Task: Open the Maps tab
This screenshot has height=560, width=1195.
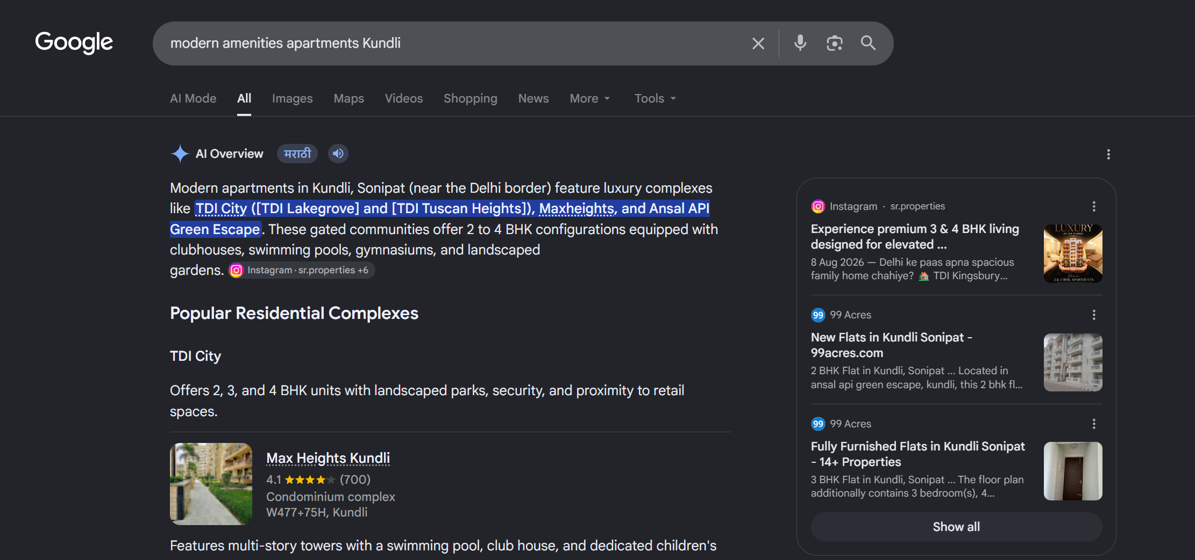Action: click(349, 98)
